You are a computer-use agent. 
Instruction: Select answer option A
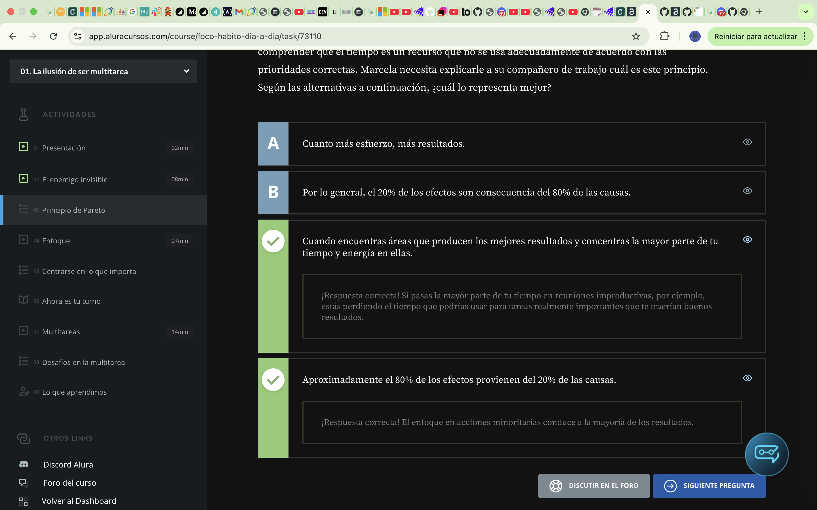(273, 144)
